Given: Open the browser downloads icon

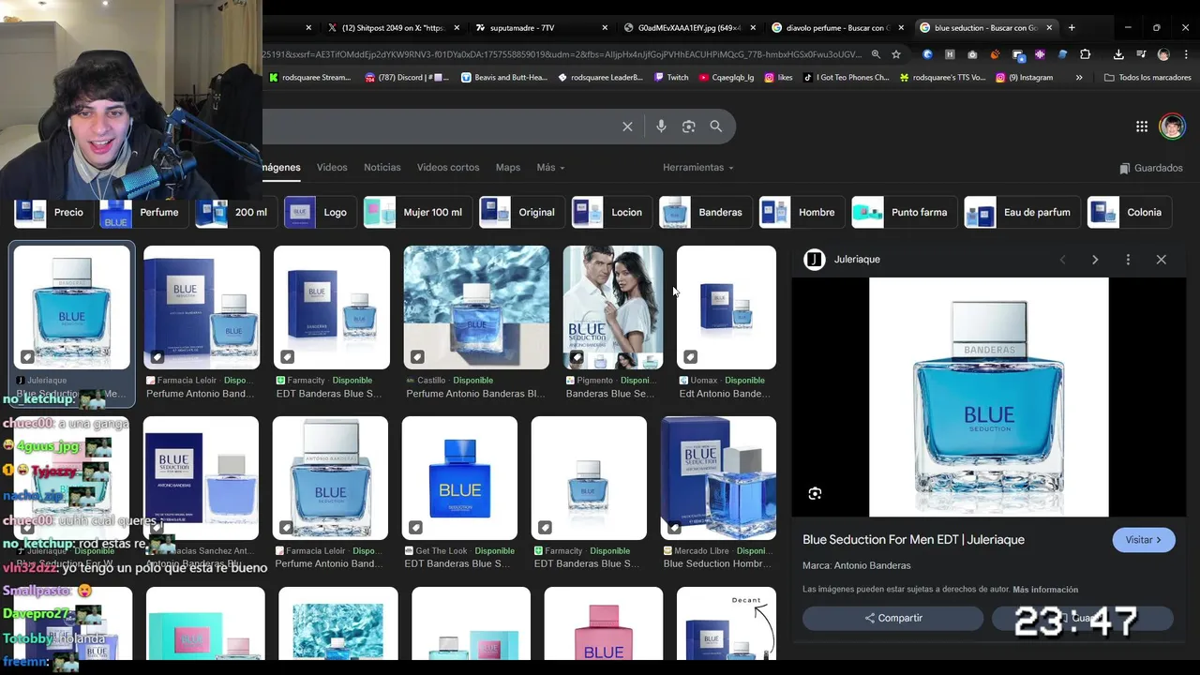Looking at the screenshot, I should point(1119,54).
